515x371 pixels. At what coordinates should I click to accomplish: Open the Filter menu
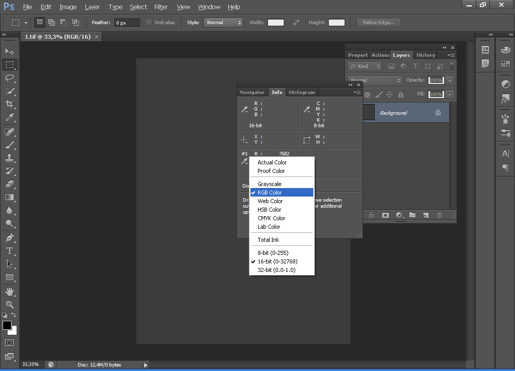(161, 7)
